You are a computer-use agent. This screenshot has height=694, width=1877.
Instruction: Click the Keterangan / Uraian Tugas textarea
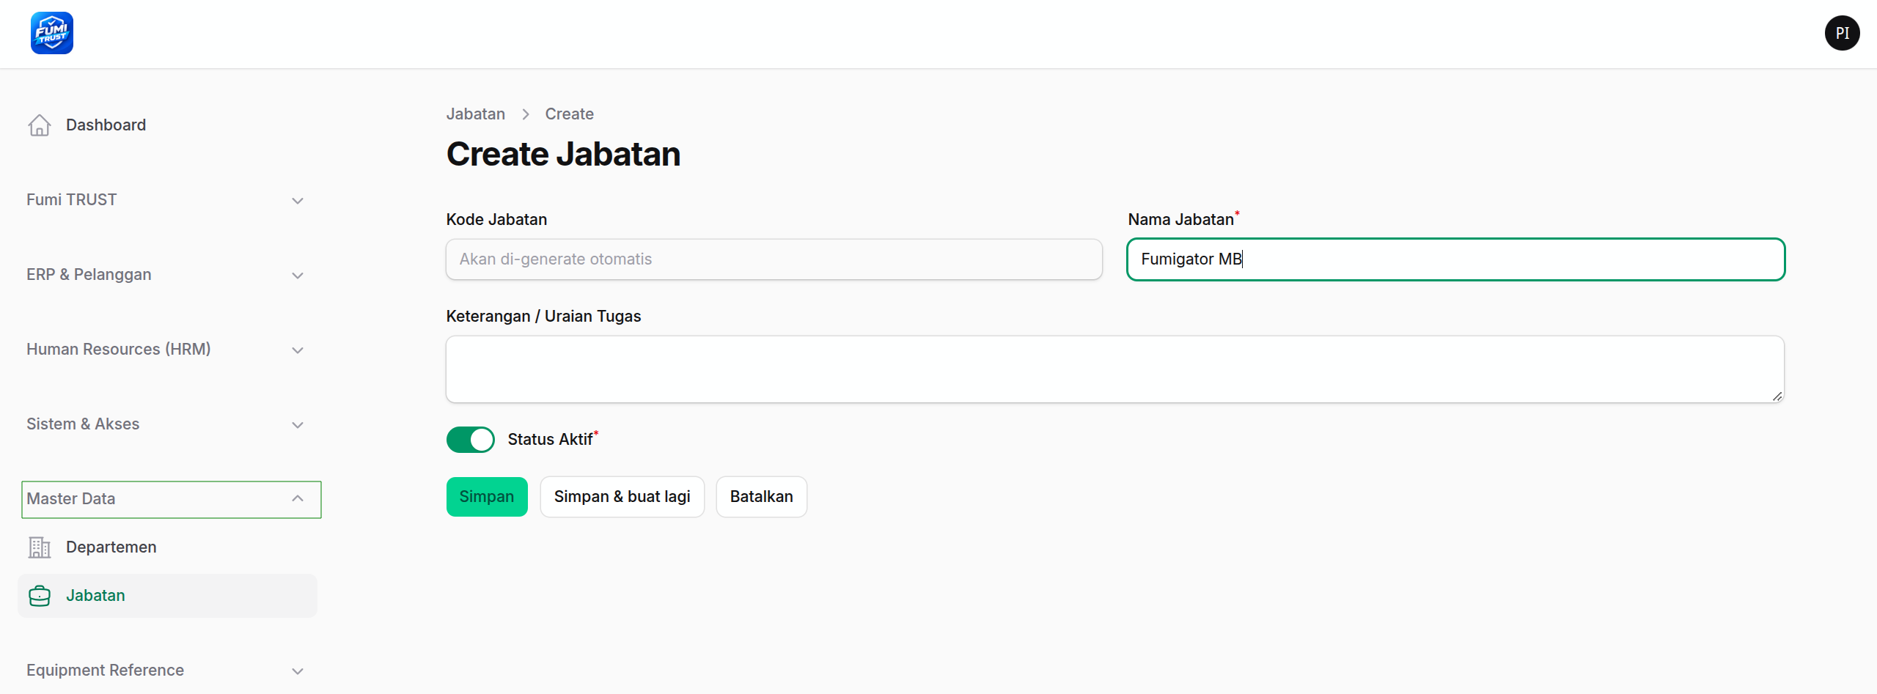pyautogui.click(x=1115, y=369)
